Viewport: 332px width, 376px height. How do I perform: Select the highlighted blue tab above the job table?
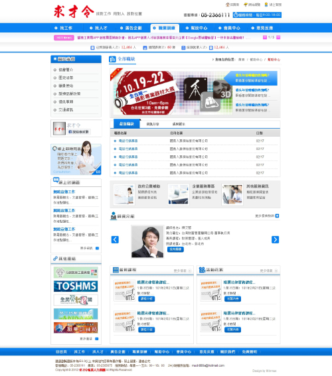[127, 124]
